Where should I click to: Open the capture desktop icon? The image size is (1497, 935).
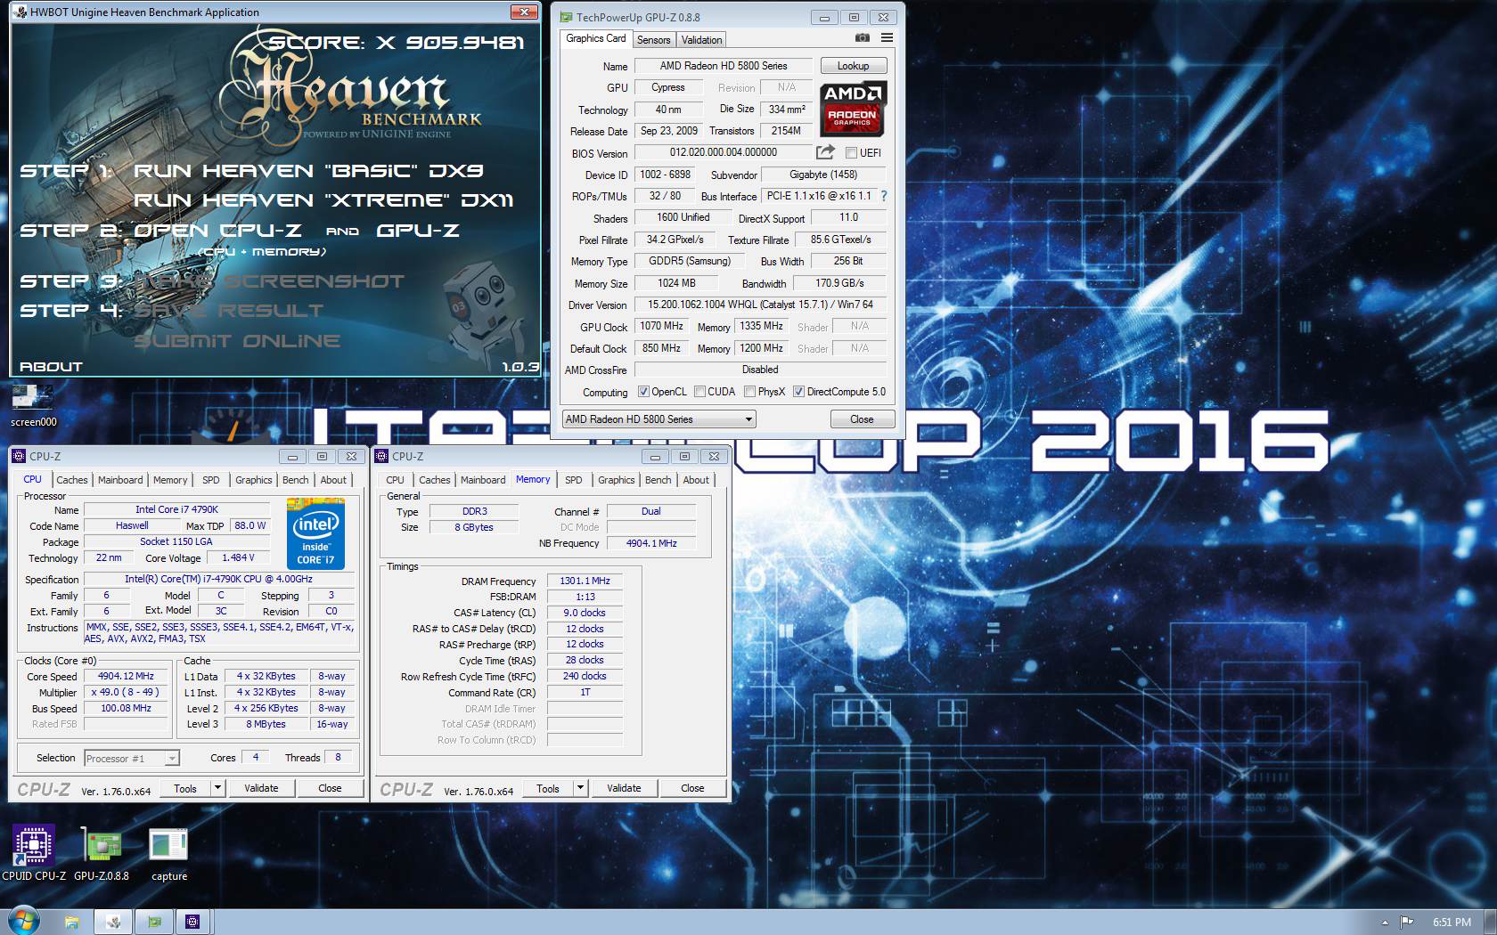[168, 852]
